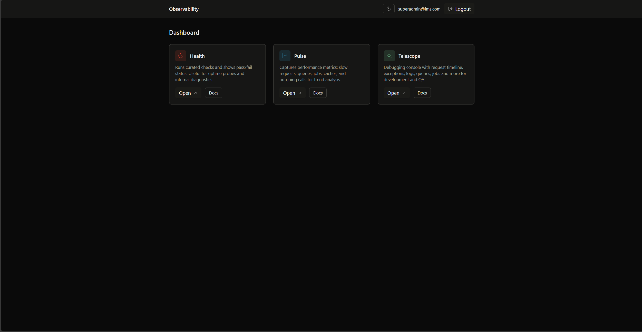View Docs for Telescope
This screenshot has height=332, width=642.
coord(422,93)
